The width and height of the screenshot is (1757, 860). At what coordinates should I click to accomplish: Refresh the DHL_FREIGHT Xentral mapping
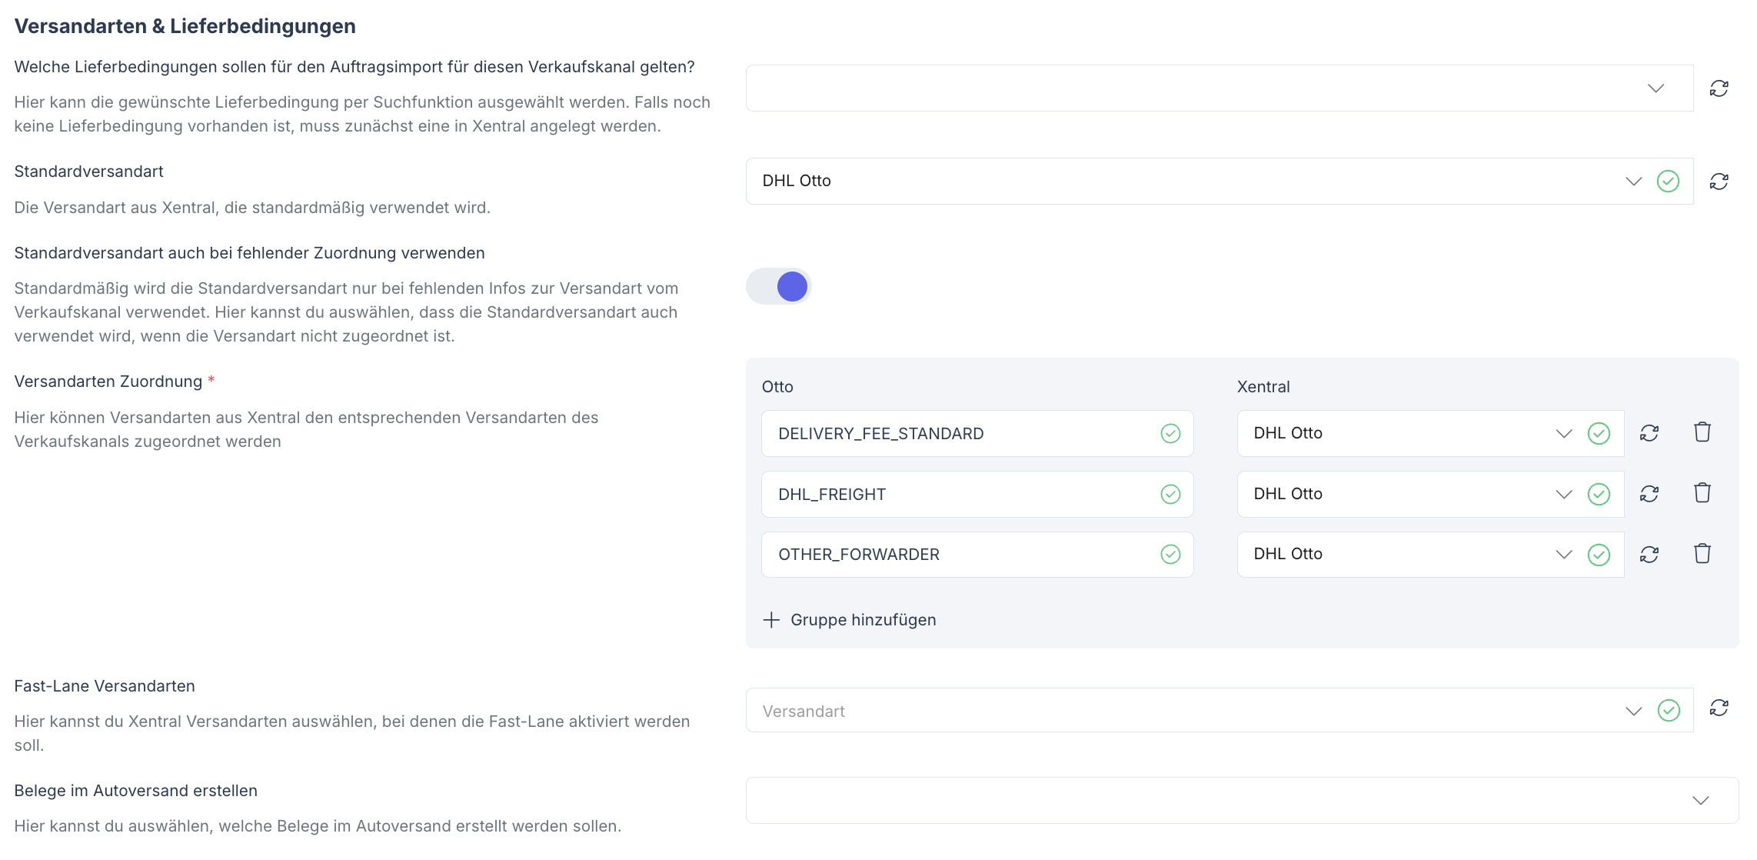tap(1650, 493)
